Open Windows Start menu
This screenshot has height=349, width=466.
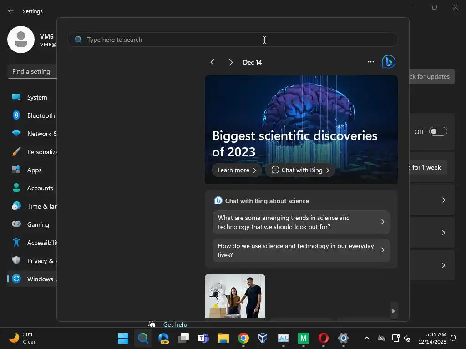[123, 338]
